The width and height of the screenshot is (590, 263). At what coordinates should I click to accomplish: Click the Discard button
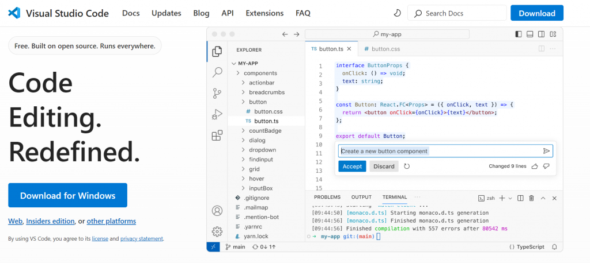384,166
